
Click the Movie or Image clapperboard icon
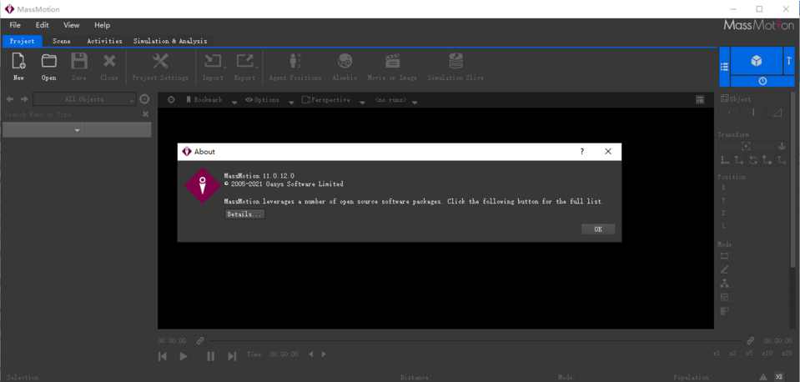pos(392,61)
